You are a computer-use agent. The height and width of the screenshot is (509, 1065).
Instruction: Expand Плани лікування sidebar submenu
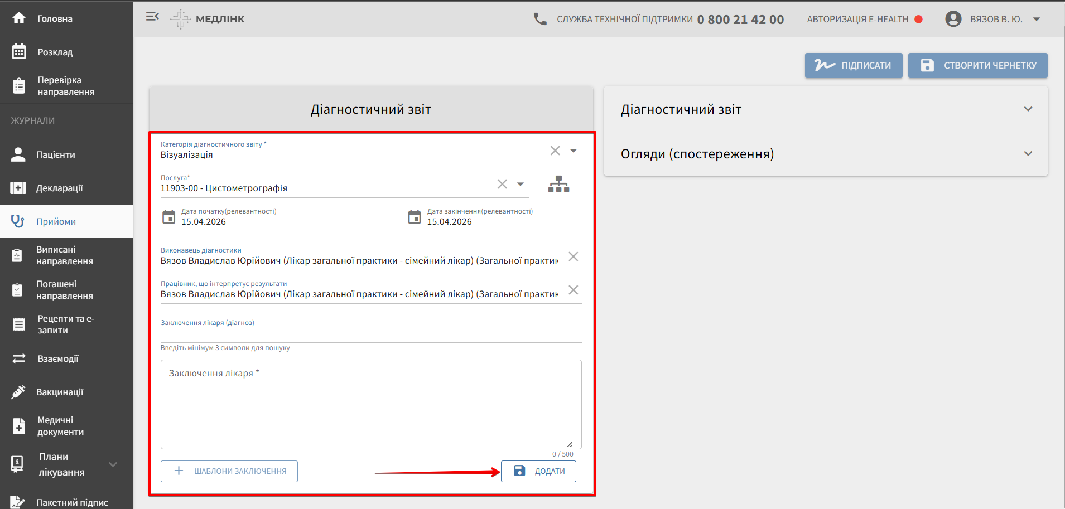[113, 464]
